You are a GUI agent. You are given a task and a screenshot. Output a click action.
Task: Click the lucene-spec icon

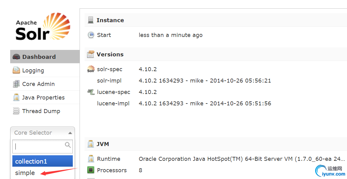[x=91, y=92]
